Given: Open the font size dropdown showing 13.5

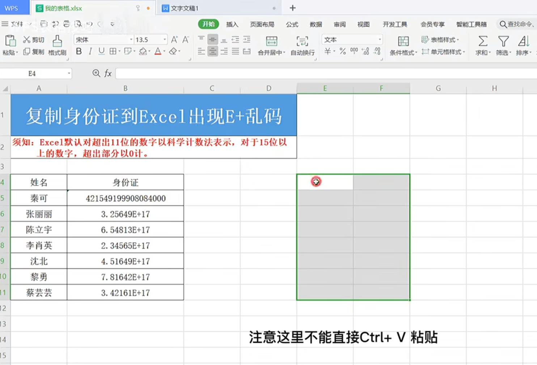Looking at the screenshot, I should click(151, 39).
